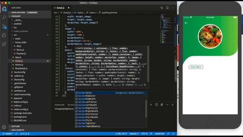Split the terminal panel
The image size is (243, 137).
156,105
